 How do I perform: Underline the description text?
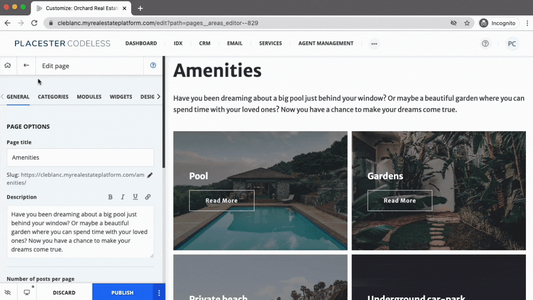tap(135, 197)
